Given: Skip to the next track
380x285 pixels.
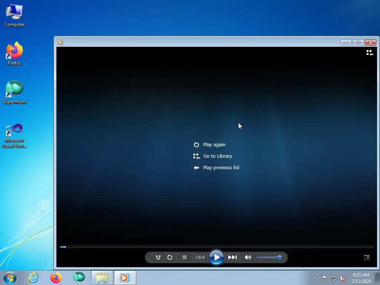Looking at the screenshot, I should coord(232,258).
